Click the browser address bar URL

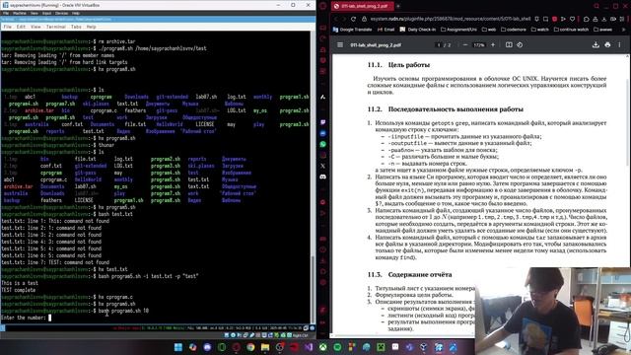[451, 19]
